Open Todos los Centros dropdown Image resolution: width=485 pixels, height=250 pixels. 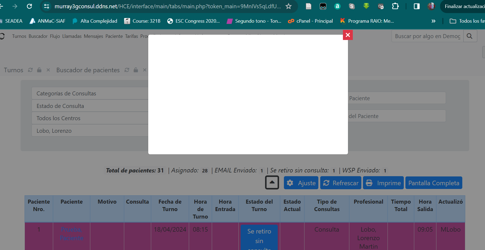click(x=90, y=118)
